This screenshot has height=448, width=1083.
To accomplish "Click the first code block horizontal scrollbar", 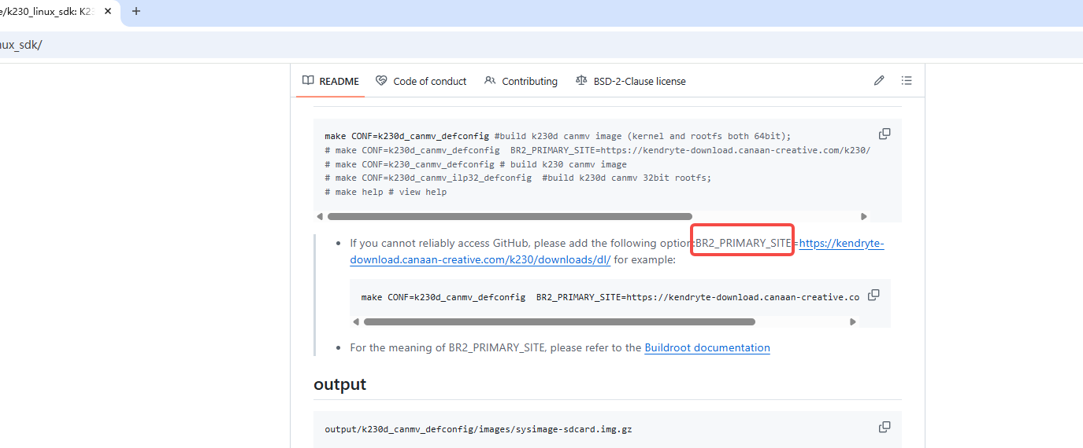I will pyautogui.click(x=510, y=216).
